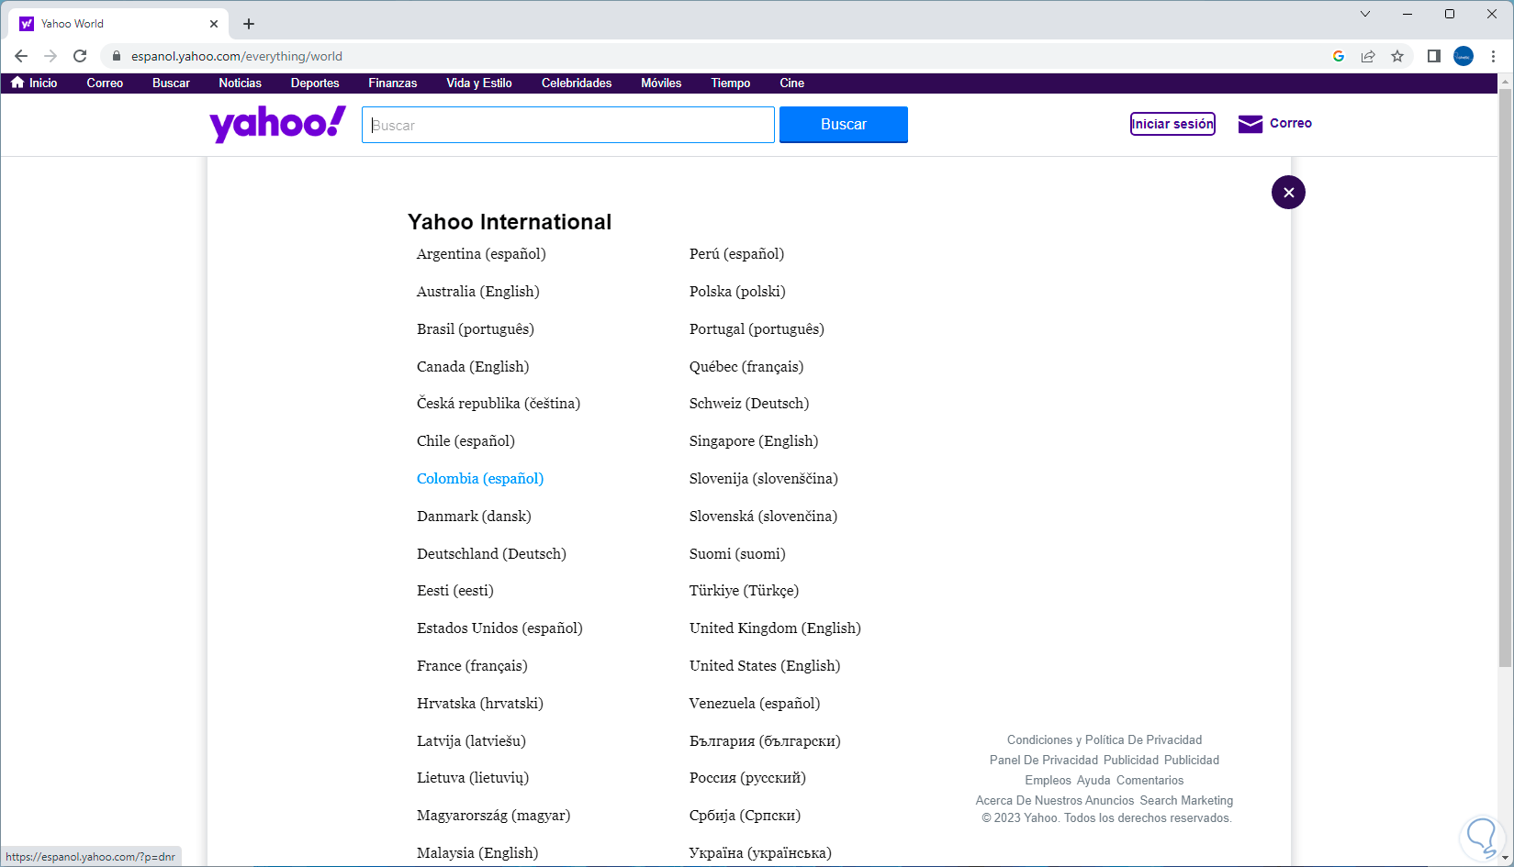Choose Singapore (English)
This screenshot has width=1514, height=867.
(x=754, y=441)
